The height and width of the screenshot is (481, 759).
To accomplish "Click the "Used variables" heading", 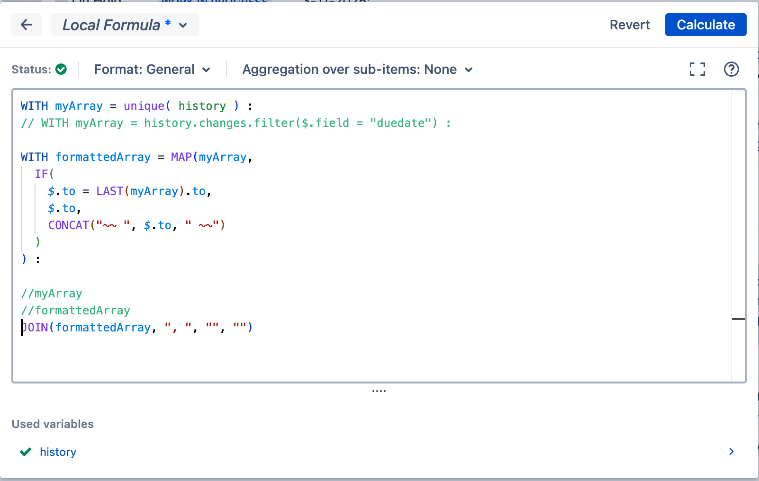I will 53,424.
